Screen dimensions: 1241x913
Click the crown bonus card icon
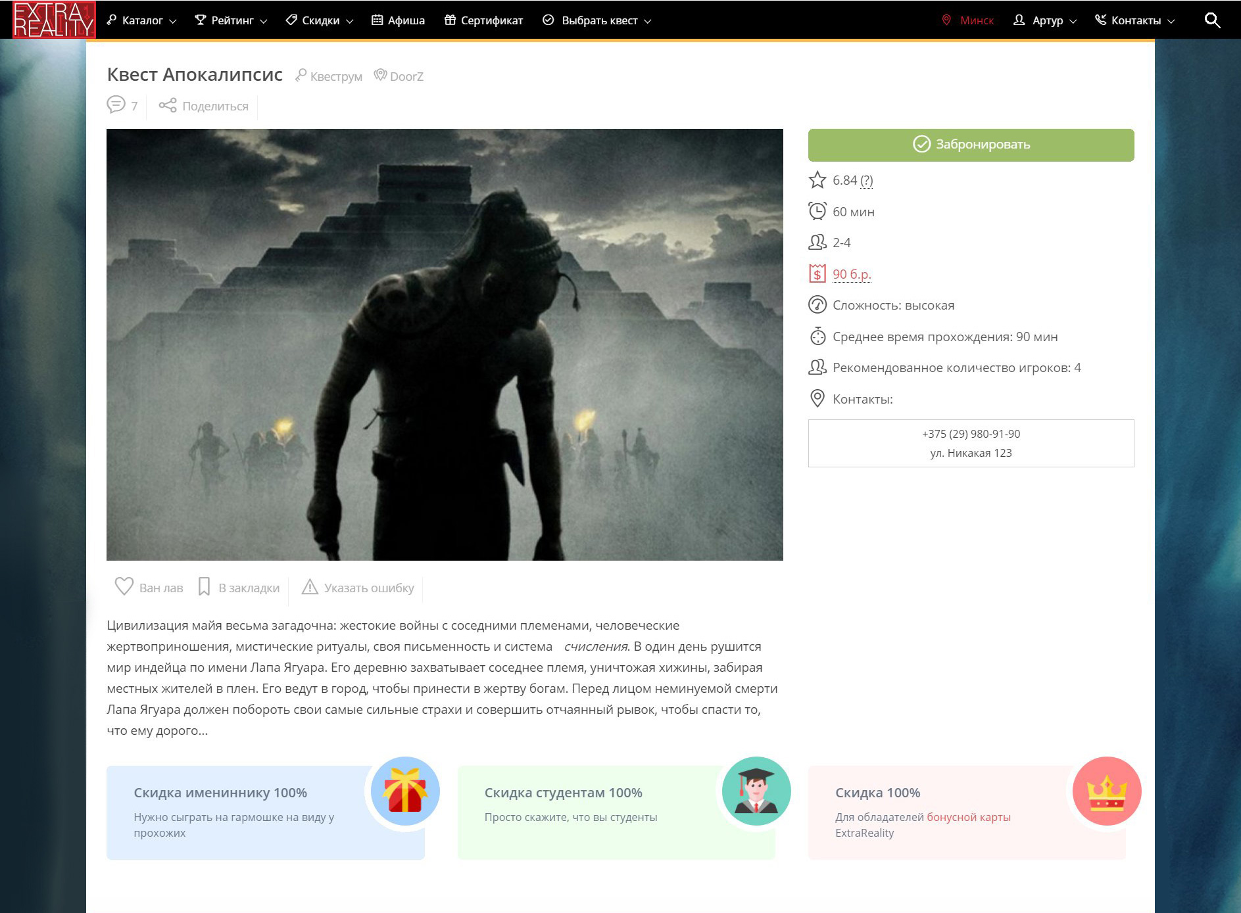click(x=1107, y=791)
